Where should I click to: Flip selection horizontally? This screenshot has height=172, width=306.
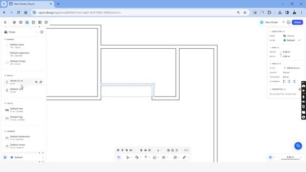[142, 150]
